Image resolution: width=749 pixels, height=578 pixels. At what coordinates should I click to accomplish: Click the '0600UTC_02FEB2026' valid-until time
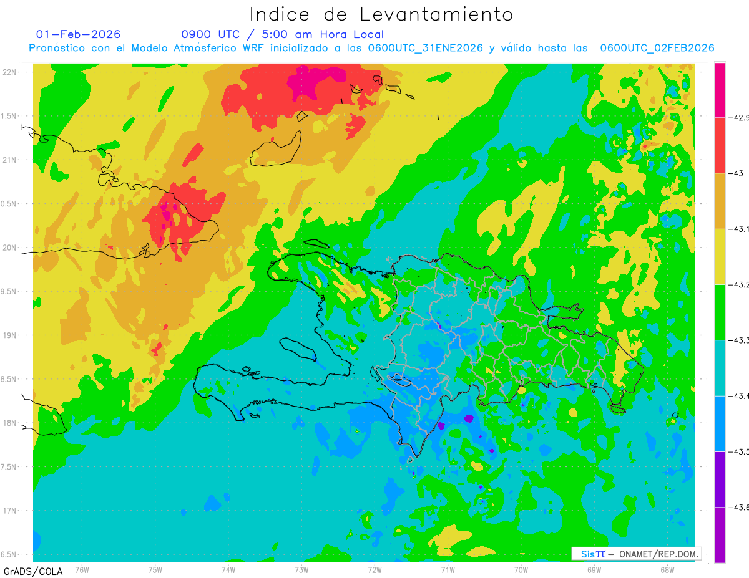pyautogui.click(x=657, y=48)
